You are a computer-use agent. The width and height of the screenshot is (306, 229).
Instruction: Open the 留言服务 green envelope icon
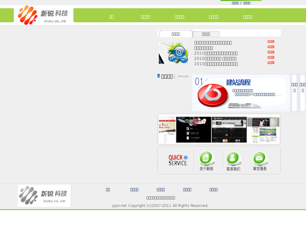coord(260,158)
